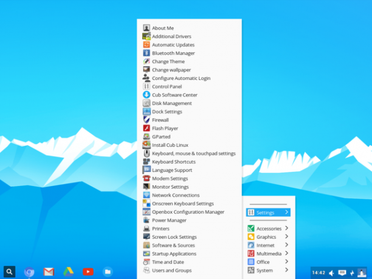This screenshot has height=279, width=372.
Task: Launch the Chromium browser icon
Action: 29,272
